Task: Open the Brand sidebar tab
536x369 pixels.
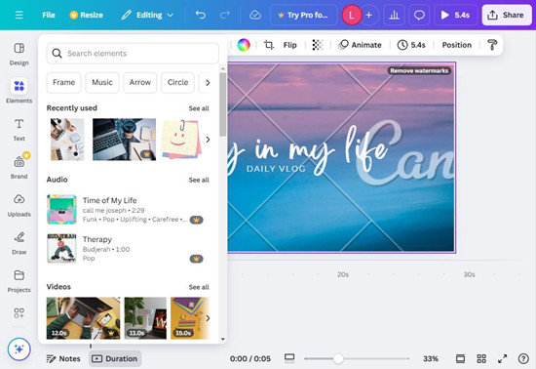Action: 19,167
